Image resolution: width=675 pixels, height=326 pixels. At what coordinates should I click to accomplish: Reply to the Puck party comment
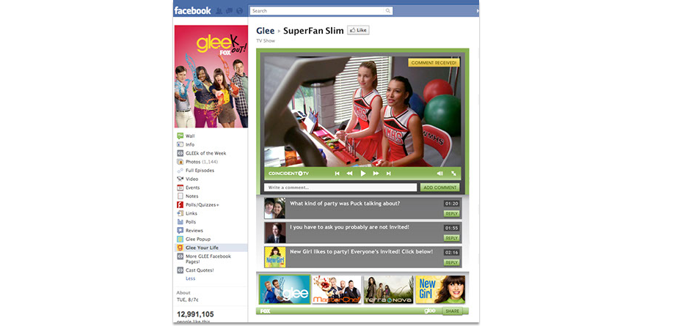point(451,214)
